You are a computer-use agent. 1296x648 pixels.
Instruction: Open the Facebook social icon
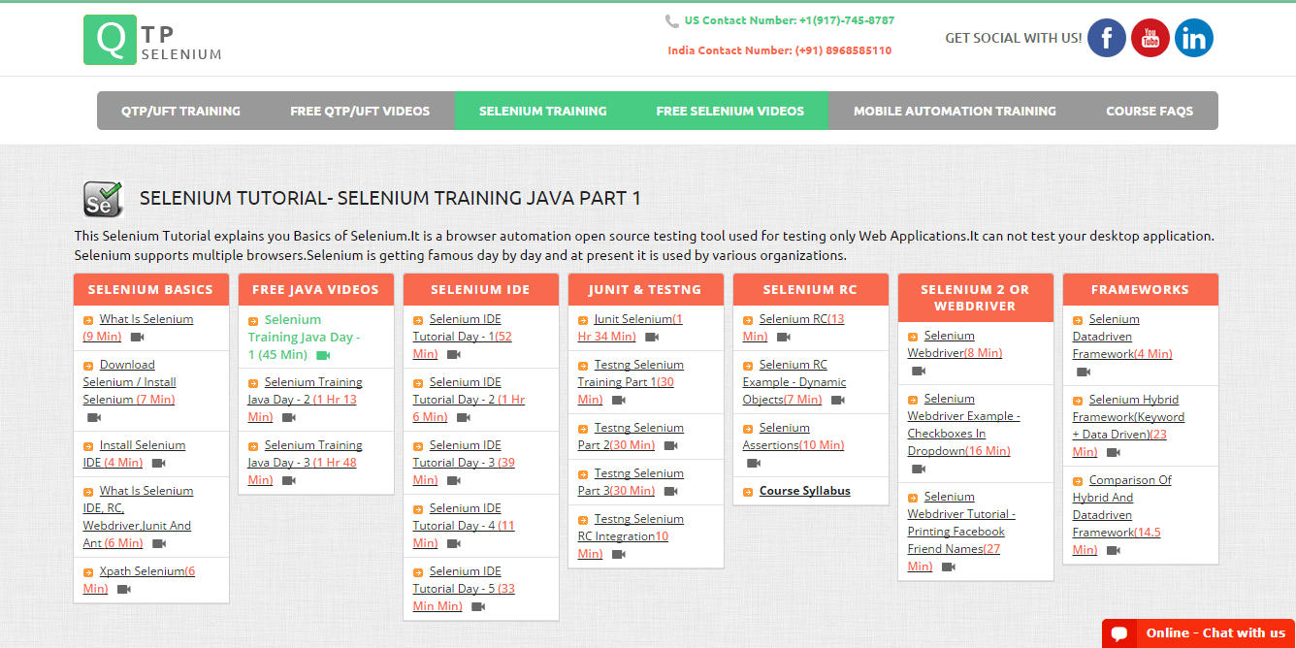(1106, 38)
